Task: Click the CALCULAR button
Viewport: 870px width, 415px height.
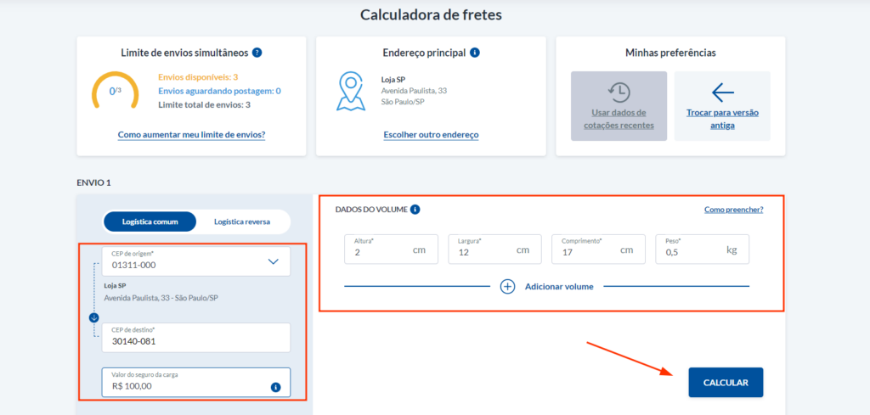Action: point(726,382)
